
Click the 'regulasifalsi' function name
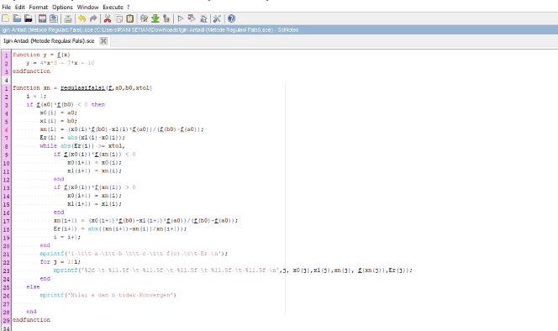(83, 88)
